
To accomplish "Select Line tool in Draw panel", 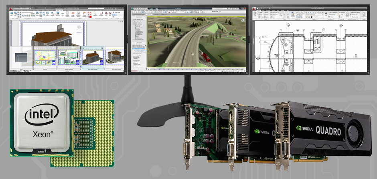I will click(x=281, y=14).
